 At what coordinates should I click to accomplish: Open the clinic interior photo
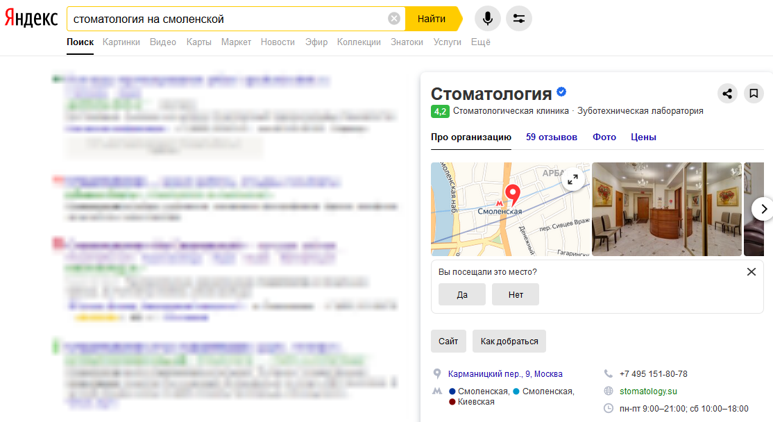coord(667,209)
